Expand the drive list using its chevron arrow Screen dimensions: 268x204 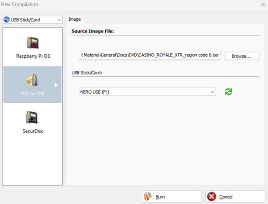pos(212,92)
